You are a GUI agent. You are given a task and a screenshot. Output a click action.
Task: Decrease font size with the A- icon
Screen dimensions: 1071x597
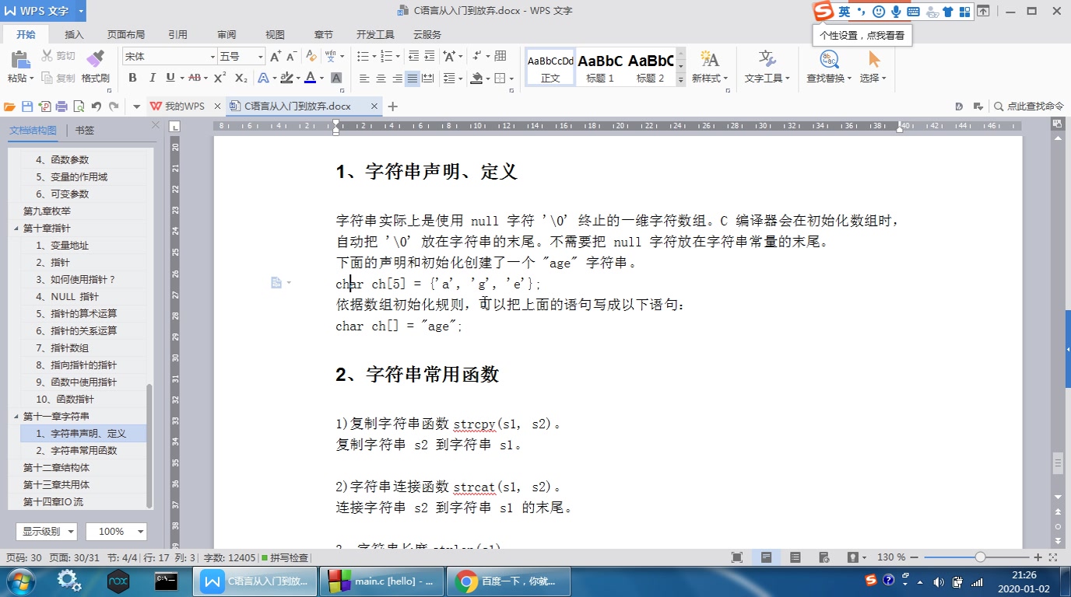coord(292,56)
